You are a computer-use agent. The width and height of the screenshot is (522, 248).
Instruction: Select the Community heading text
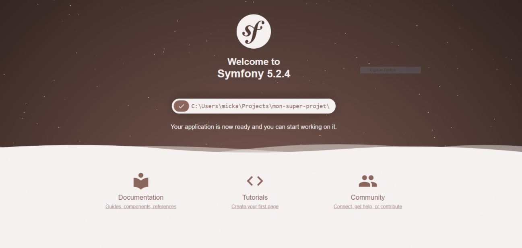pos(368,197)
